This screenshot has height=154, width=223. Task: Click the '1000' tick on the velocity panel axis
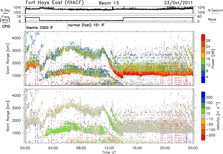click(16, 133)
